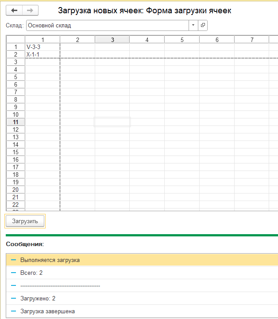
Task: Select message Загружено: 2
Action: [x=142, y=298]
